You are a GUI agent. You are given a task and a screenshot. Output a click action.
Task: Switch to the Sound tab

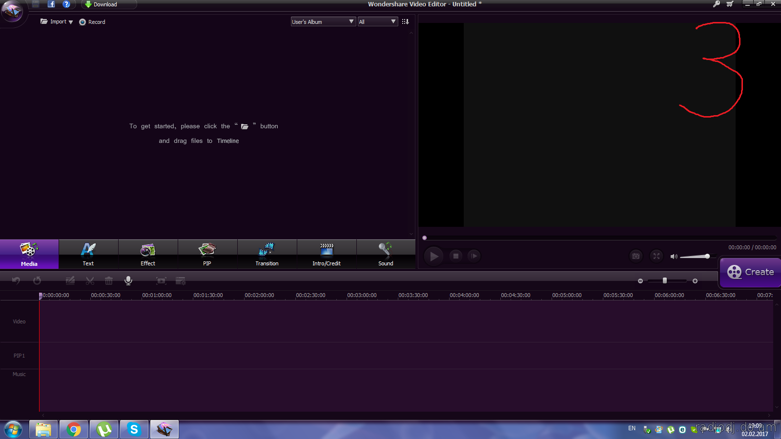[386, 254]
